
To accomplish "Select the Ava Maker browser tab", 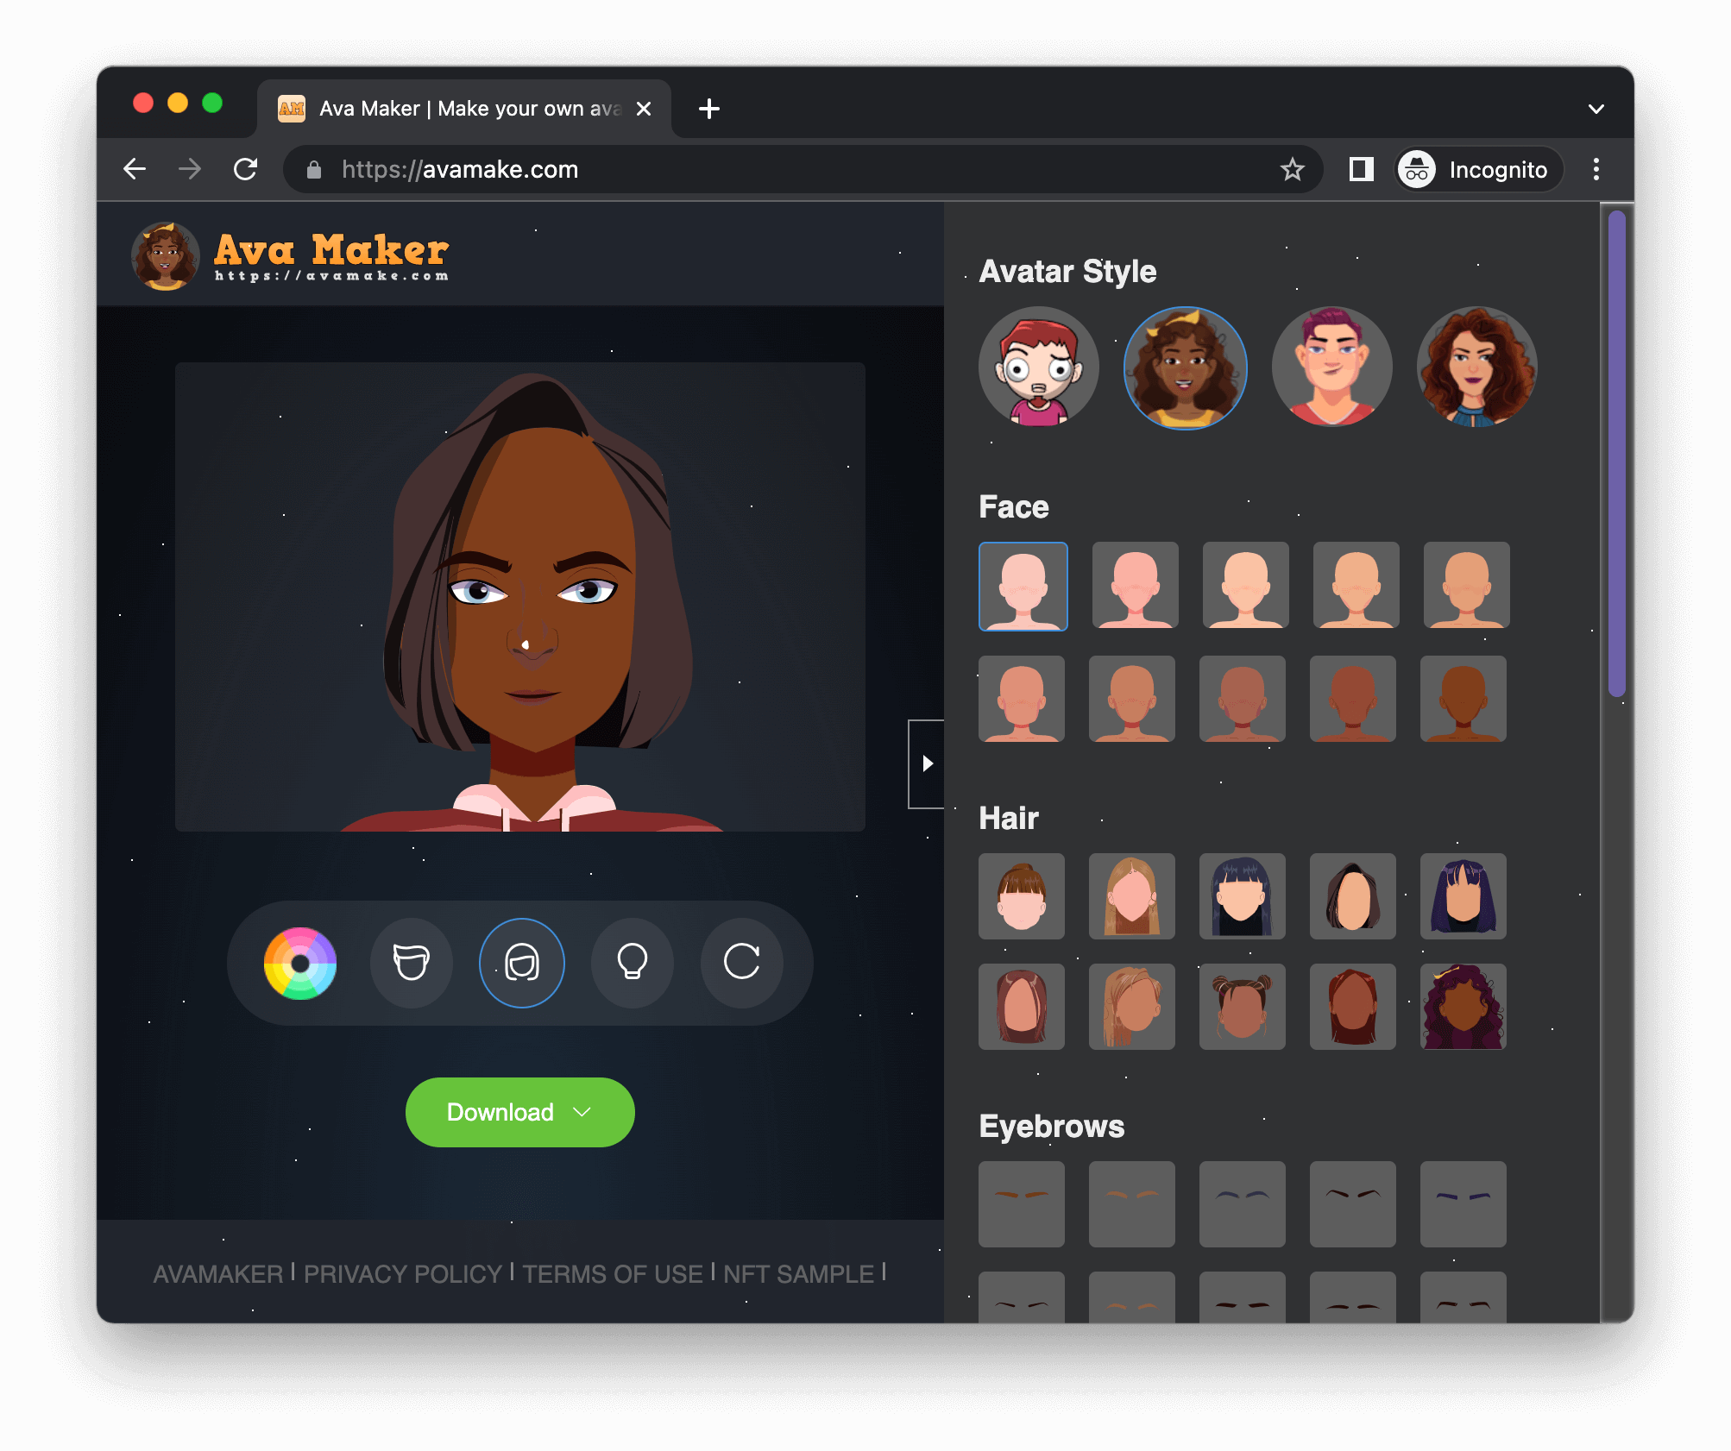I will tap(464, 109).
